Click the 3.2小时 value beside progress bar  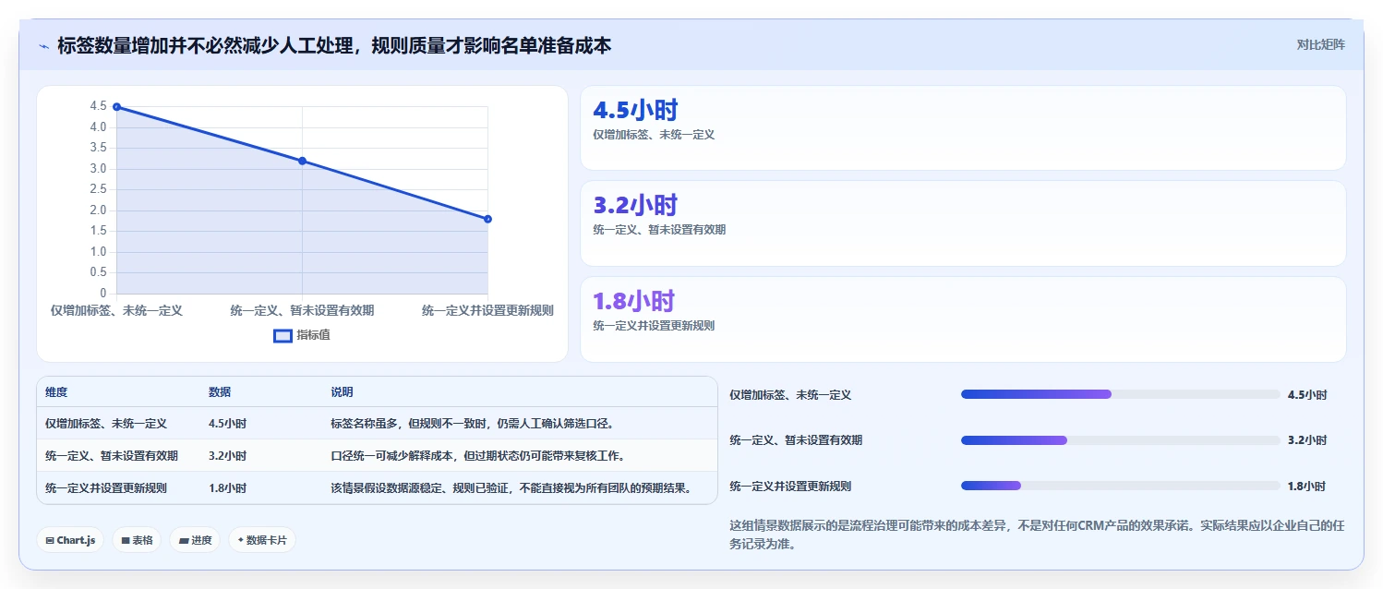point(1307,440)
